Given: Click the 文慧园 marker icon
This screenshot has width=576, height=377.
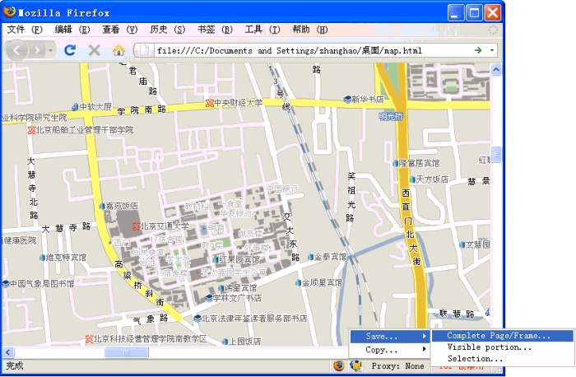Looking at the screenshot, I should tap(462, 244).
